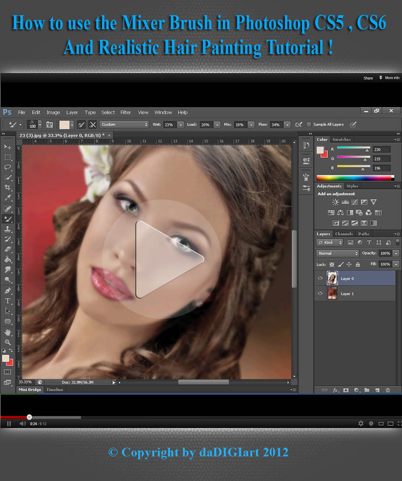Select the Crop tool in the toolbar
The image size is (402, 481).
(7, 187)
